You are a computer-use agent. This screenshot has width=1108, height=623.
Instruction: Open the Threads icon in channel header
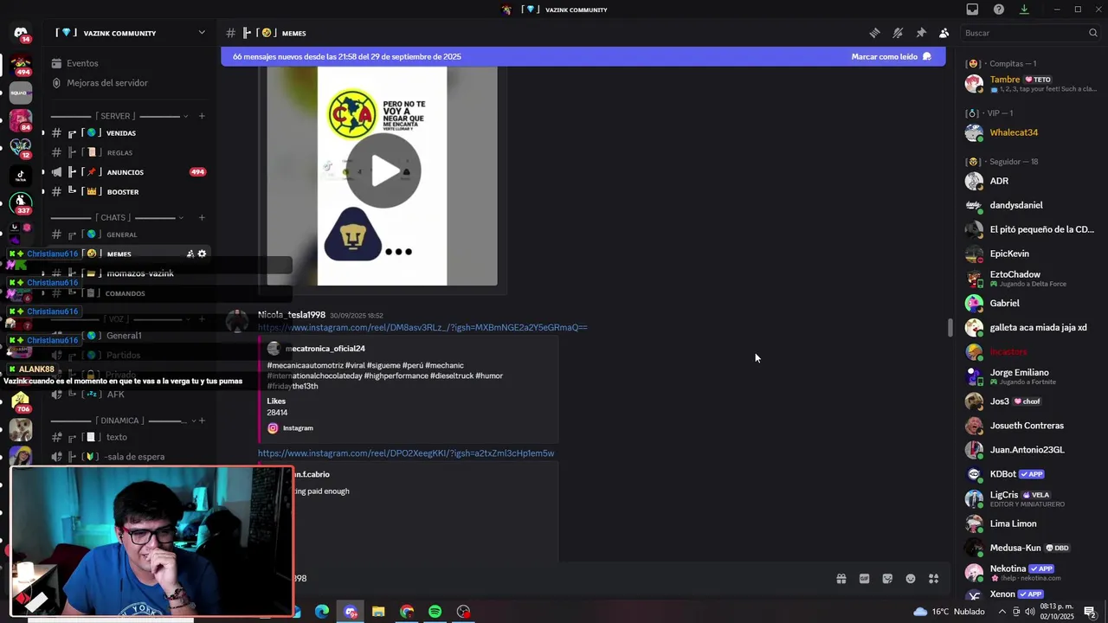click(874, 33)
